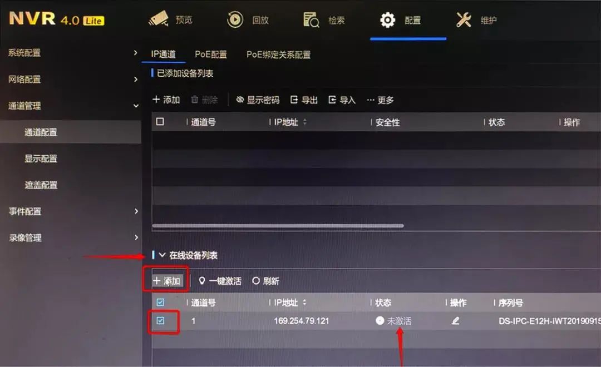The height and width of the screenshot is (367, 601).
Task: Uncheck the checkbox for channel 1 device
Action: coord(160,321)
